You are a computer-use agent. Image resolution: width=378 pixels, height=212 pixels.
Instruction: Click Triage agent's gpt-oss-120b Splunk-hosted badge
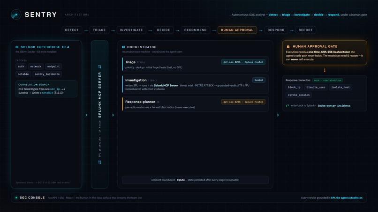(x=243, y=62)
